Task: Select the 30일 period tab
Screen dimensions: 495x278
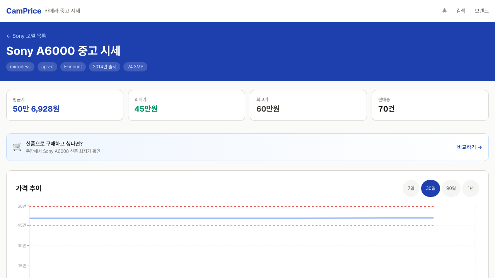Action: click(x=430, y=188)
